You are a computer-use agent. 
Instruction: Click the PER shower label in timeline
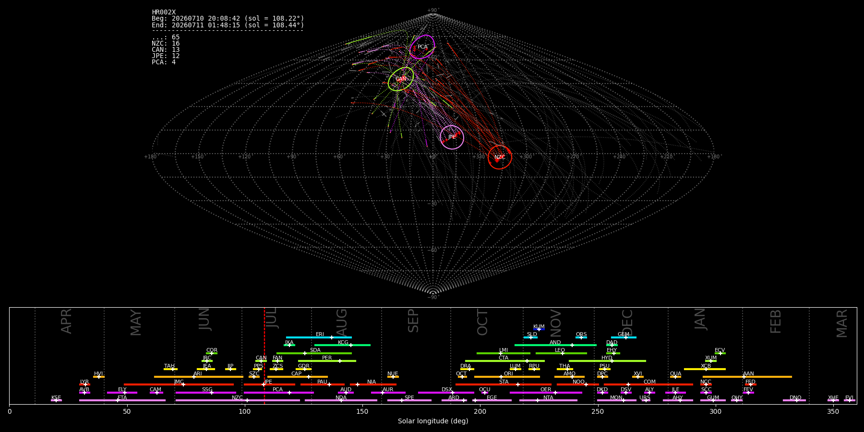[x=327, y=358]
